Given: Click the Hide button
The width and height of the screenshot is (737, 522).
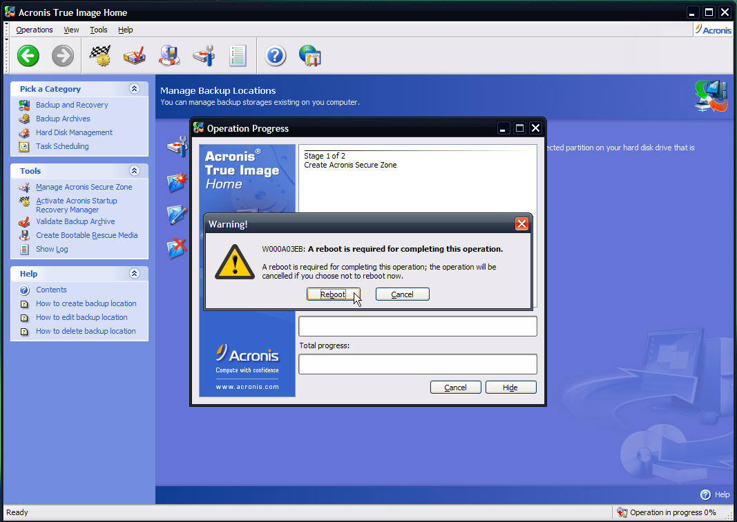Looking at the screenshot, I should [510, 388].
